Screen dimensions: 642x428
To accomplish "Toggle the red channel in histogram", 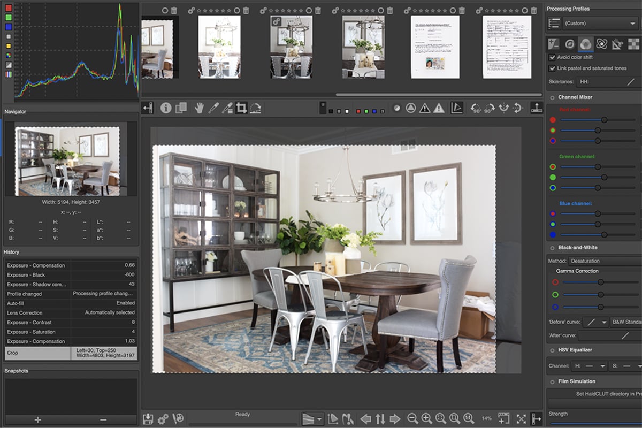I will [8, 8].
